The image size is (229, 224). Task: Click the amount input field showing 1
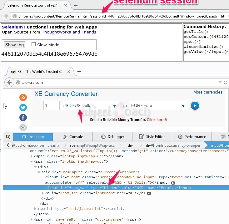[52, 105]
